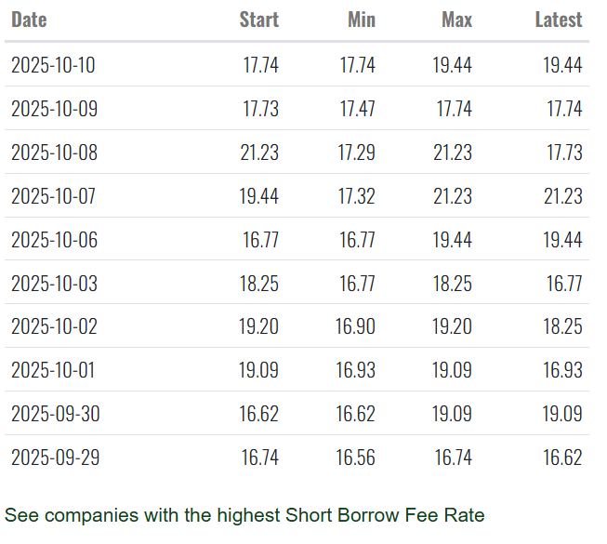This screenshot has height=544, width=607.
Task: Click the 2025-10-07 row date
Action: tap(53, 196)
